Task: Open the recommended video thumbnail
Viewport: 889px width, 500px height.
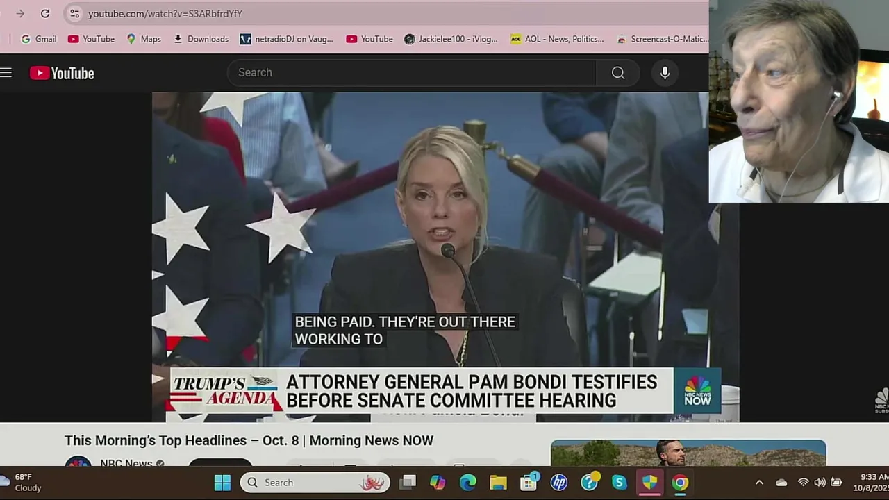Action: (x=688, y=453)
